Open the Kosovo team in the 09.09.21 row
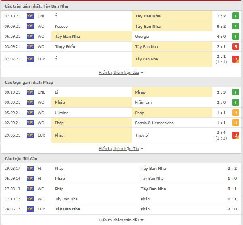This screenshot has width=243, height=225. click(x=61, y=27)
